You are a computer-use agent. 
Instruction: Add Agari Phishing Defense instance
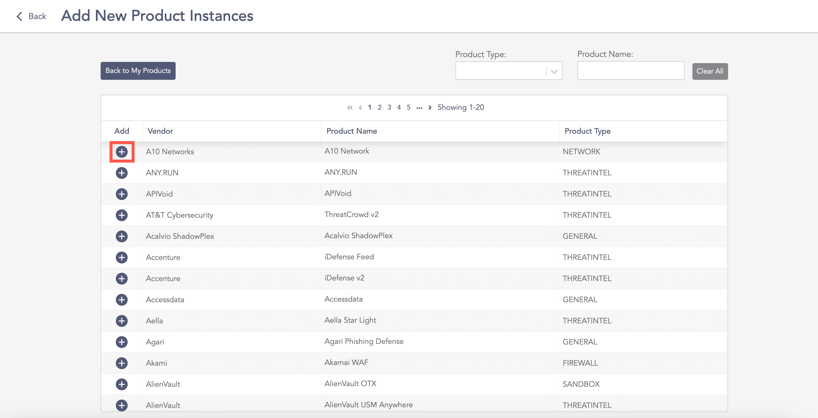pyautogui.click(x=122, y=342)
